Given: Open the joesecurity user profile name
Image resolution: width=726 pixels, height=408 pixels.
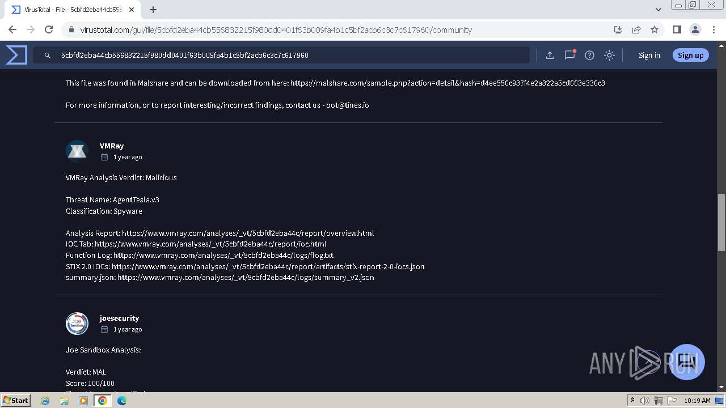Looking at the screenshot, I should click(x=120, y=318).
